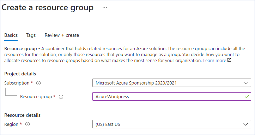Click the green validation checkmark in Resource group

point(247,96)
